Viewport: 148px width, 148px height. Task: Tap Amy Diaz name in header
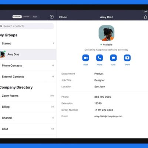107,17
